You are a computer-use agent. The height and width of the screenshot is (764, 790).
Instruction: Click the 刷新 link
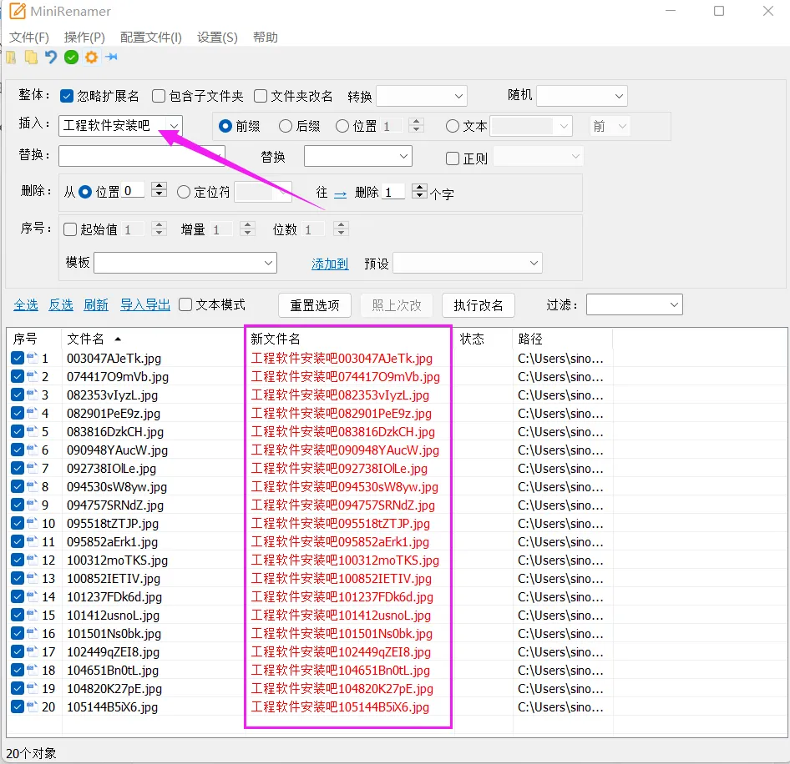(x=96, y=304)
